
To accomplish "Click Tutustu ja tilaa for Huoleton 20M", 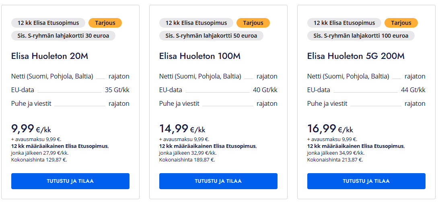I will 70,181.
